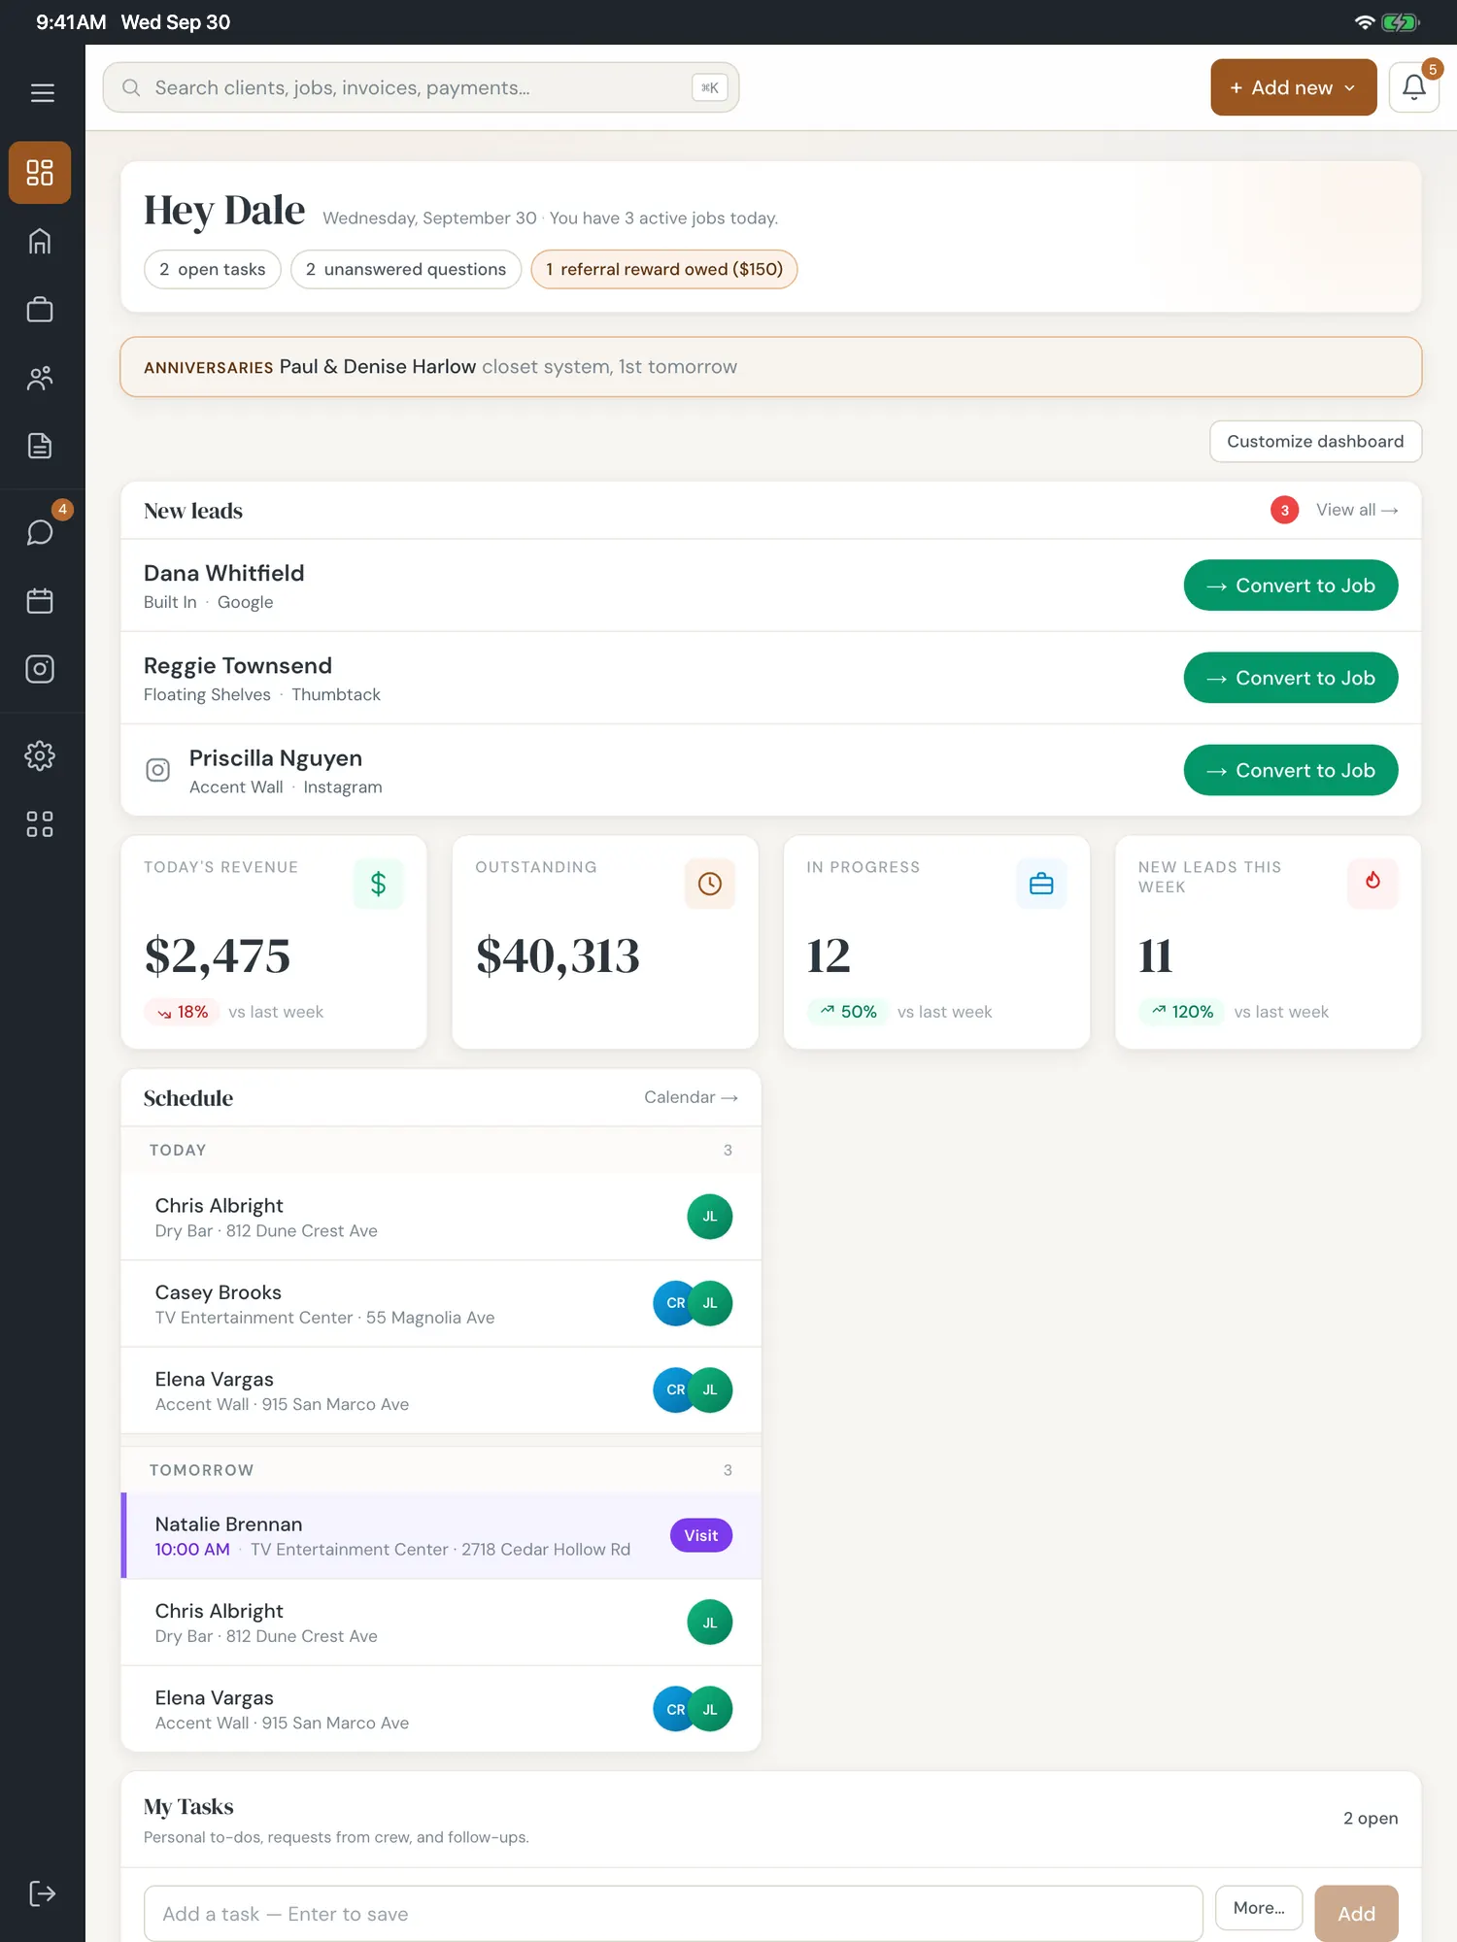1457x1942 pixels.
Task: Open the apps grid icon in sidebar
Action: click(40, 824)
